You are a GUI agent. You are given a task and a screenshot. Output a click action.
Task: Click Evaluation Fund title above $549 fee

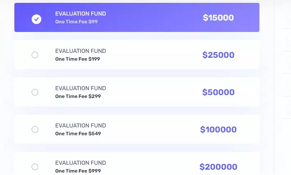click(x=80, y=125)
